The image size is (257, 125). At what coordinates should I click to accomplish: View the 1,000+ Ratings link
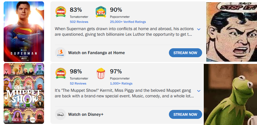tap(121, 83)
